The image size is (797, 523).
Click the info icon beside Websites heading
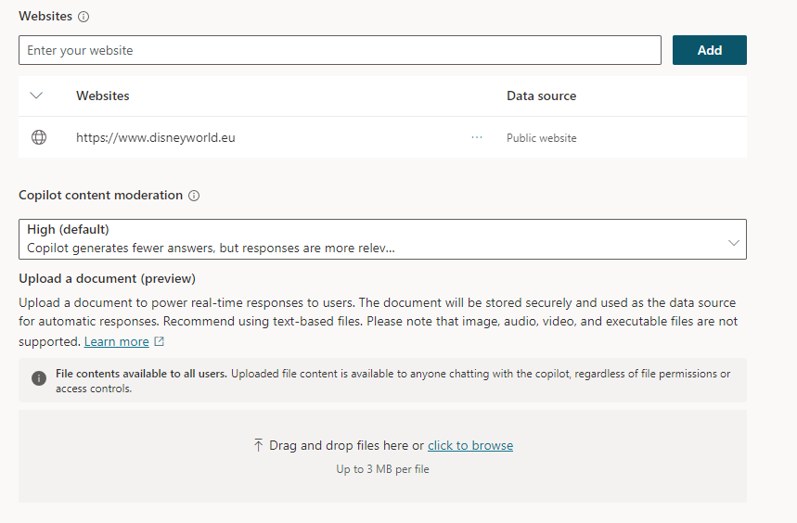(84, 17)
